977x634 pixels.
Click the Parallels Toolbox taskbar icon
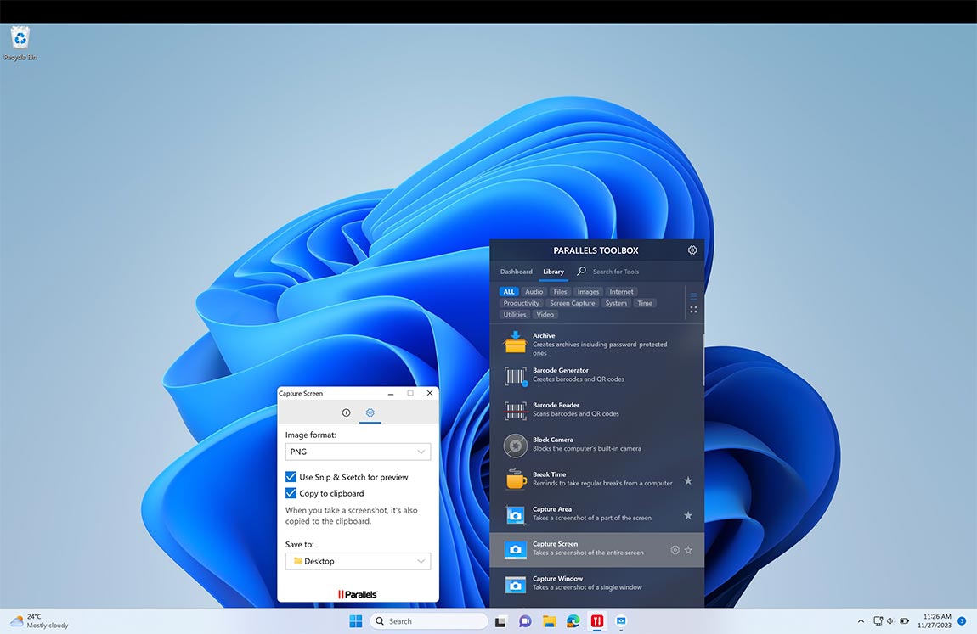point(596,620)
